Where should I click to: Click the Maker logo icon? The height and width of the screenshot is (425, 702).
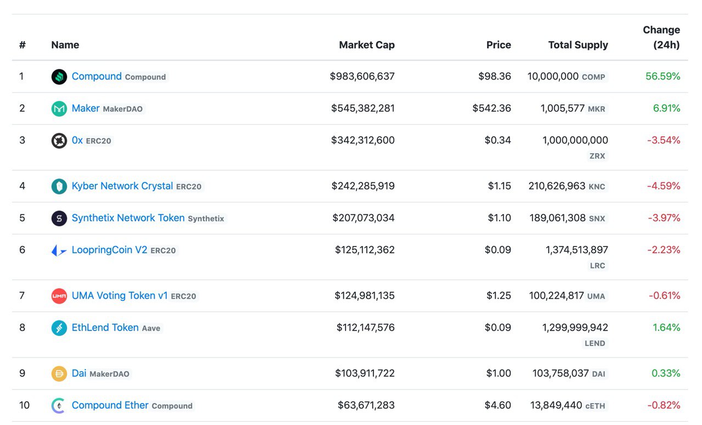[59, 109]
